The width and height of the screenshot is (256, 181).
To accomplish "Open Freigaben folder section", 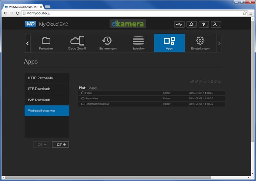I will pyautogui.click(x=46, y=43).
